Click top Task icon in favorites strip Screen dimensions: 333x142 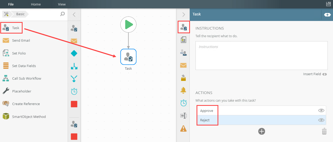[74, 28]
